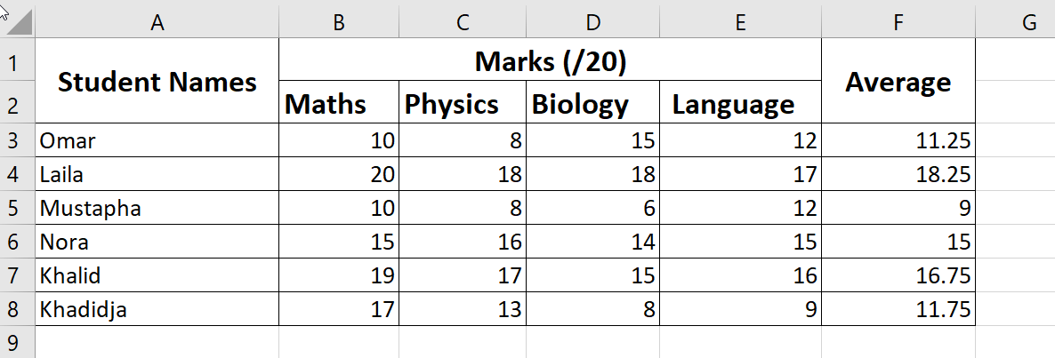This screenshot has width=1055, height=358.
Task: Click the Select All corner triangle
Action: [20, 24]
